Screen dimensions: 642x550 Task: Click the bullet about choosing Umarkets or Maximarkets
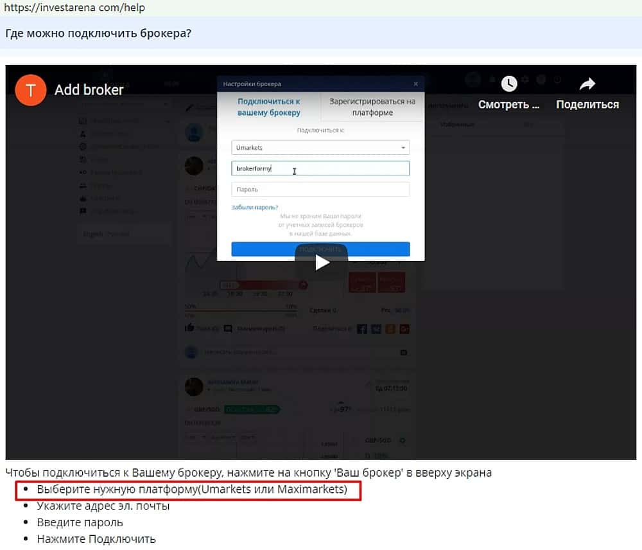click(191, 490)
